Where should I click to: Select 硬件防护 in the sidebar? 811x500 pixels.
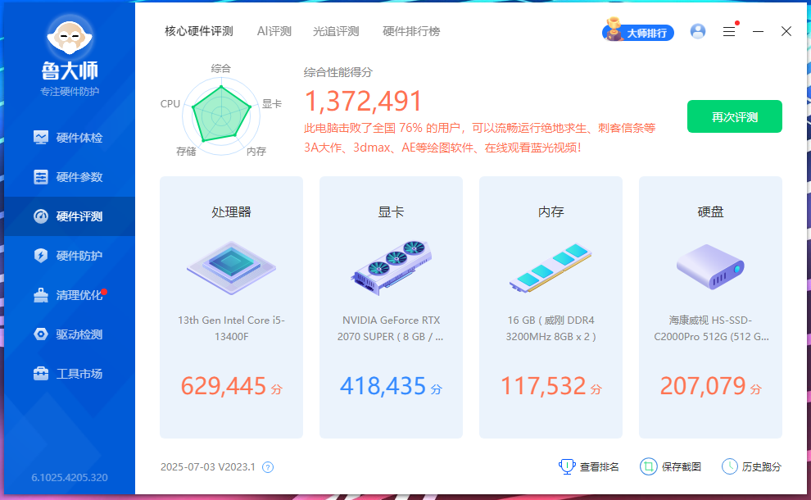coord(70,256)
